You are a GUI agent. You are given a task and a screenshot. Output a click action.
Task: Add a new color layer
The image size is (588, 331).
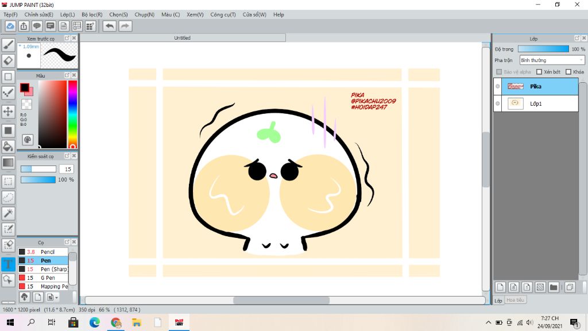pos(500,287)
